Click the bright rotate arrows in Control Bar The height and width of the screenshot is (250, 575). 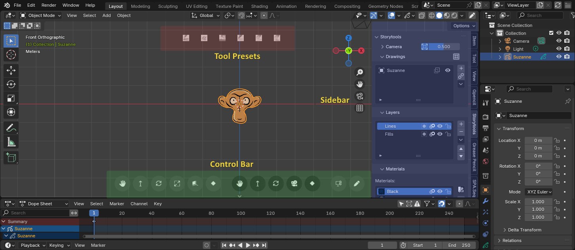[x=276, y=184]
